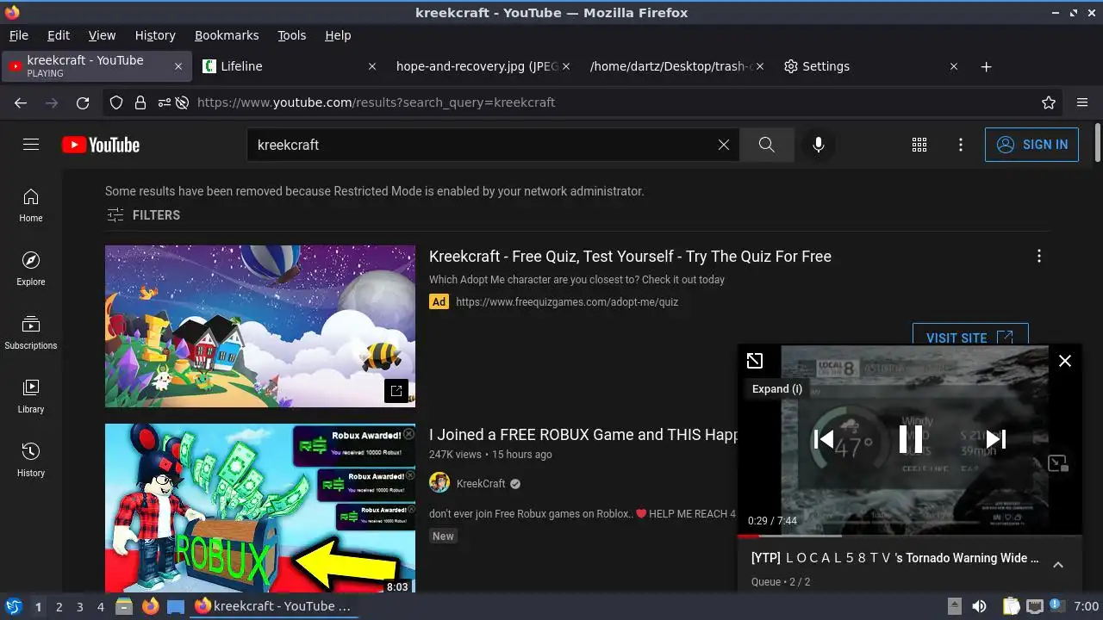Open the taskbar volume control
This screenshot has height=620, width=1103.
(979, 606)
